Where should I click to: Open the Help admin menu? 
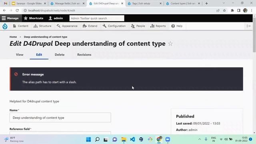coord(177,26)
